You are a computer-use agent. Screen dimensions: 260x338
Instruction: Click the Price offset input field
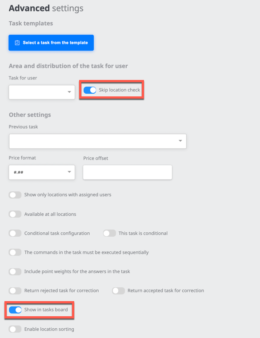[x=128, y=172]
